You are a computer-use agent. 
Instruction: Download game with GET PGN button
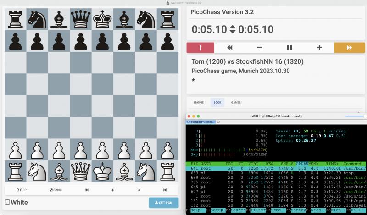163,203
